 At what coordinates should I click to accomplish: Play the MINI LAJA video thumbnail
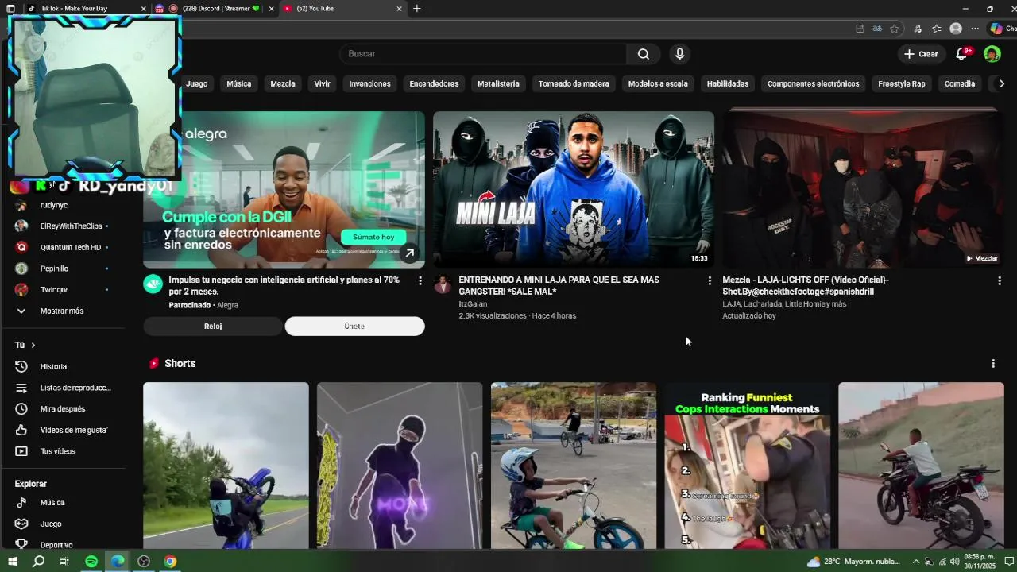coord(574,189)
